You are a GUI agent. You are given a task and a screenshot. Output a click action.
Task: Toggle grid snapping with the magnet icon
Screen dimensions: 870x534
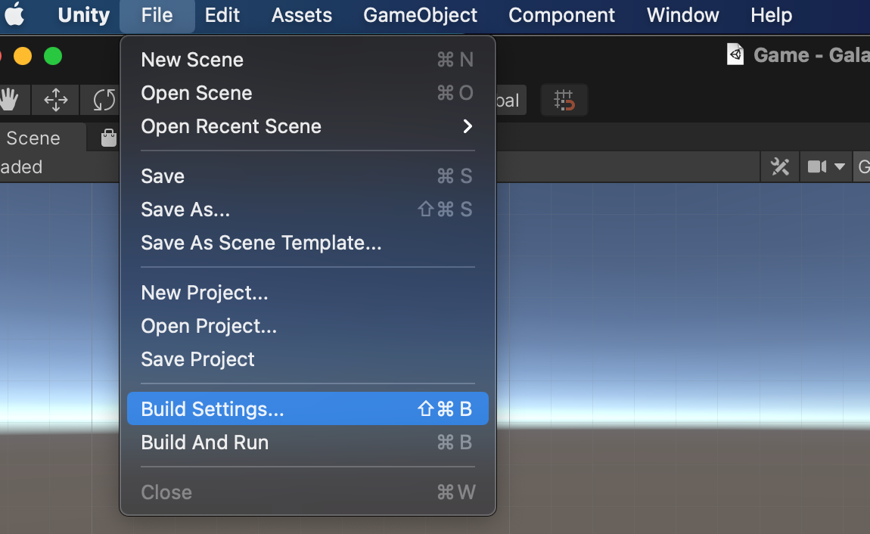564,99
